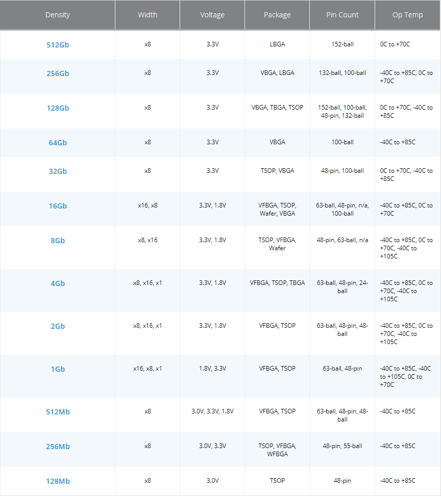Click the Package column header
This screenshot has width=441, height=496.
pyautogui.click(x=277, y=15)
